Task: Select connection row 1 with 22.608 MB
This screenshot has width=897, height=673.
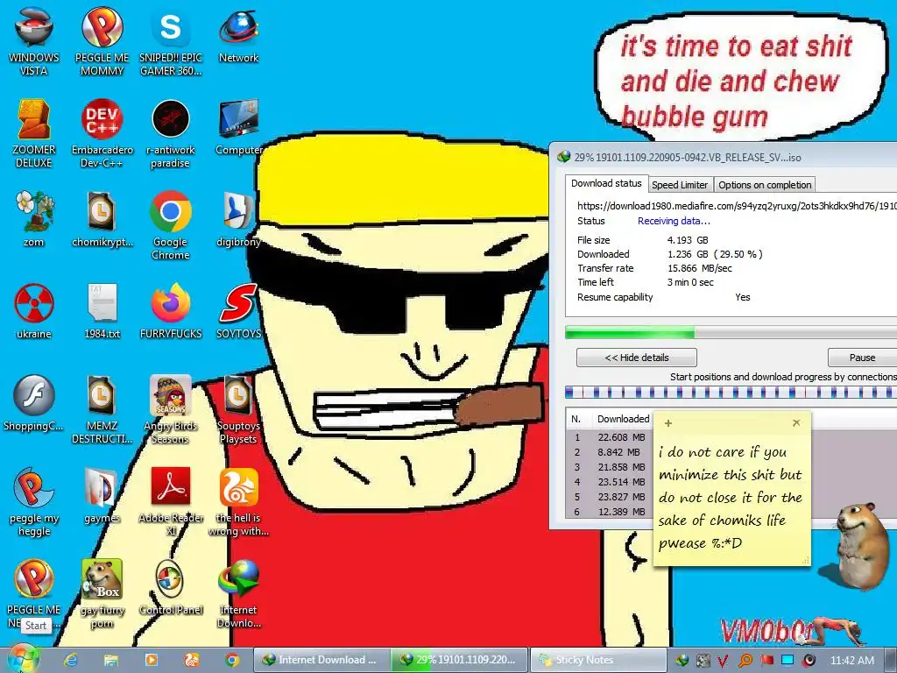Action: pyautogui.click(x=610, y=437)
